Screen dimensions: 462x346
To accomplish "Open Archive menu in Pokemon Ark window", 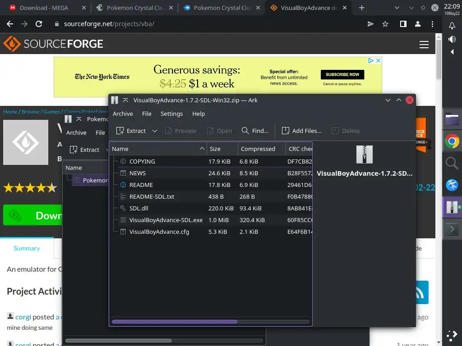I will 76,133.
